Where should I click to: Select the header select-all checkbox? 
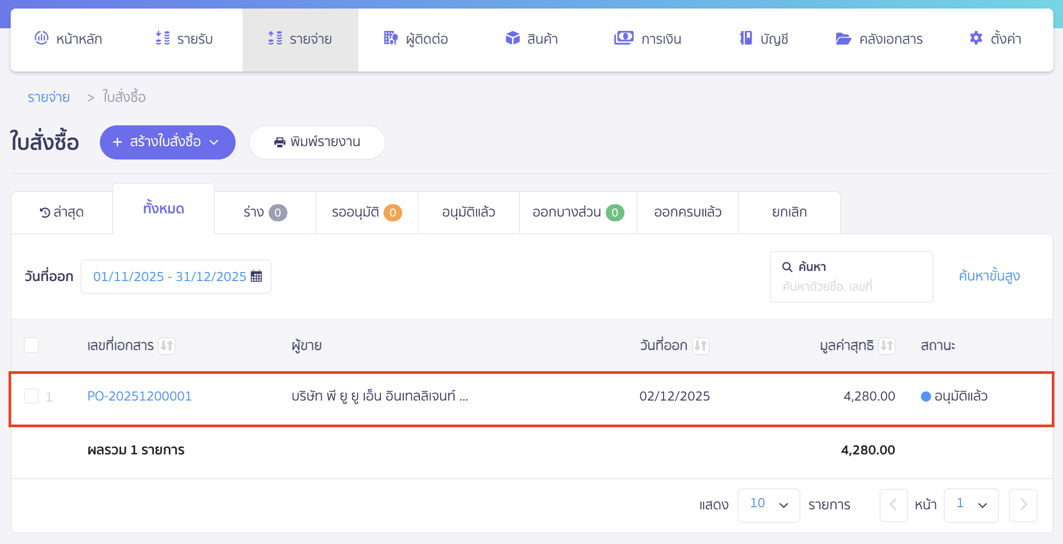coord(31,345)
